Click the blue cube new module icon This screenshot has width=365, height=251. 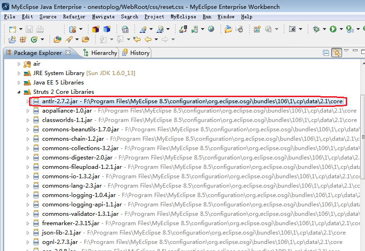coord(107,29)
